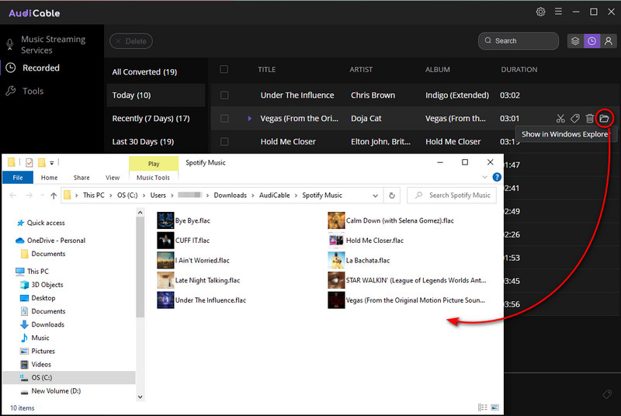This screenshot has height=416, width=621.
Task: Click Explorer refresh button next to address bar
Action: [392, 196]
